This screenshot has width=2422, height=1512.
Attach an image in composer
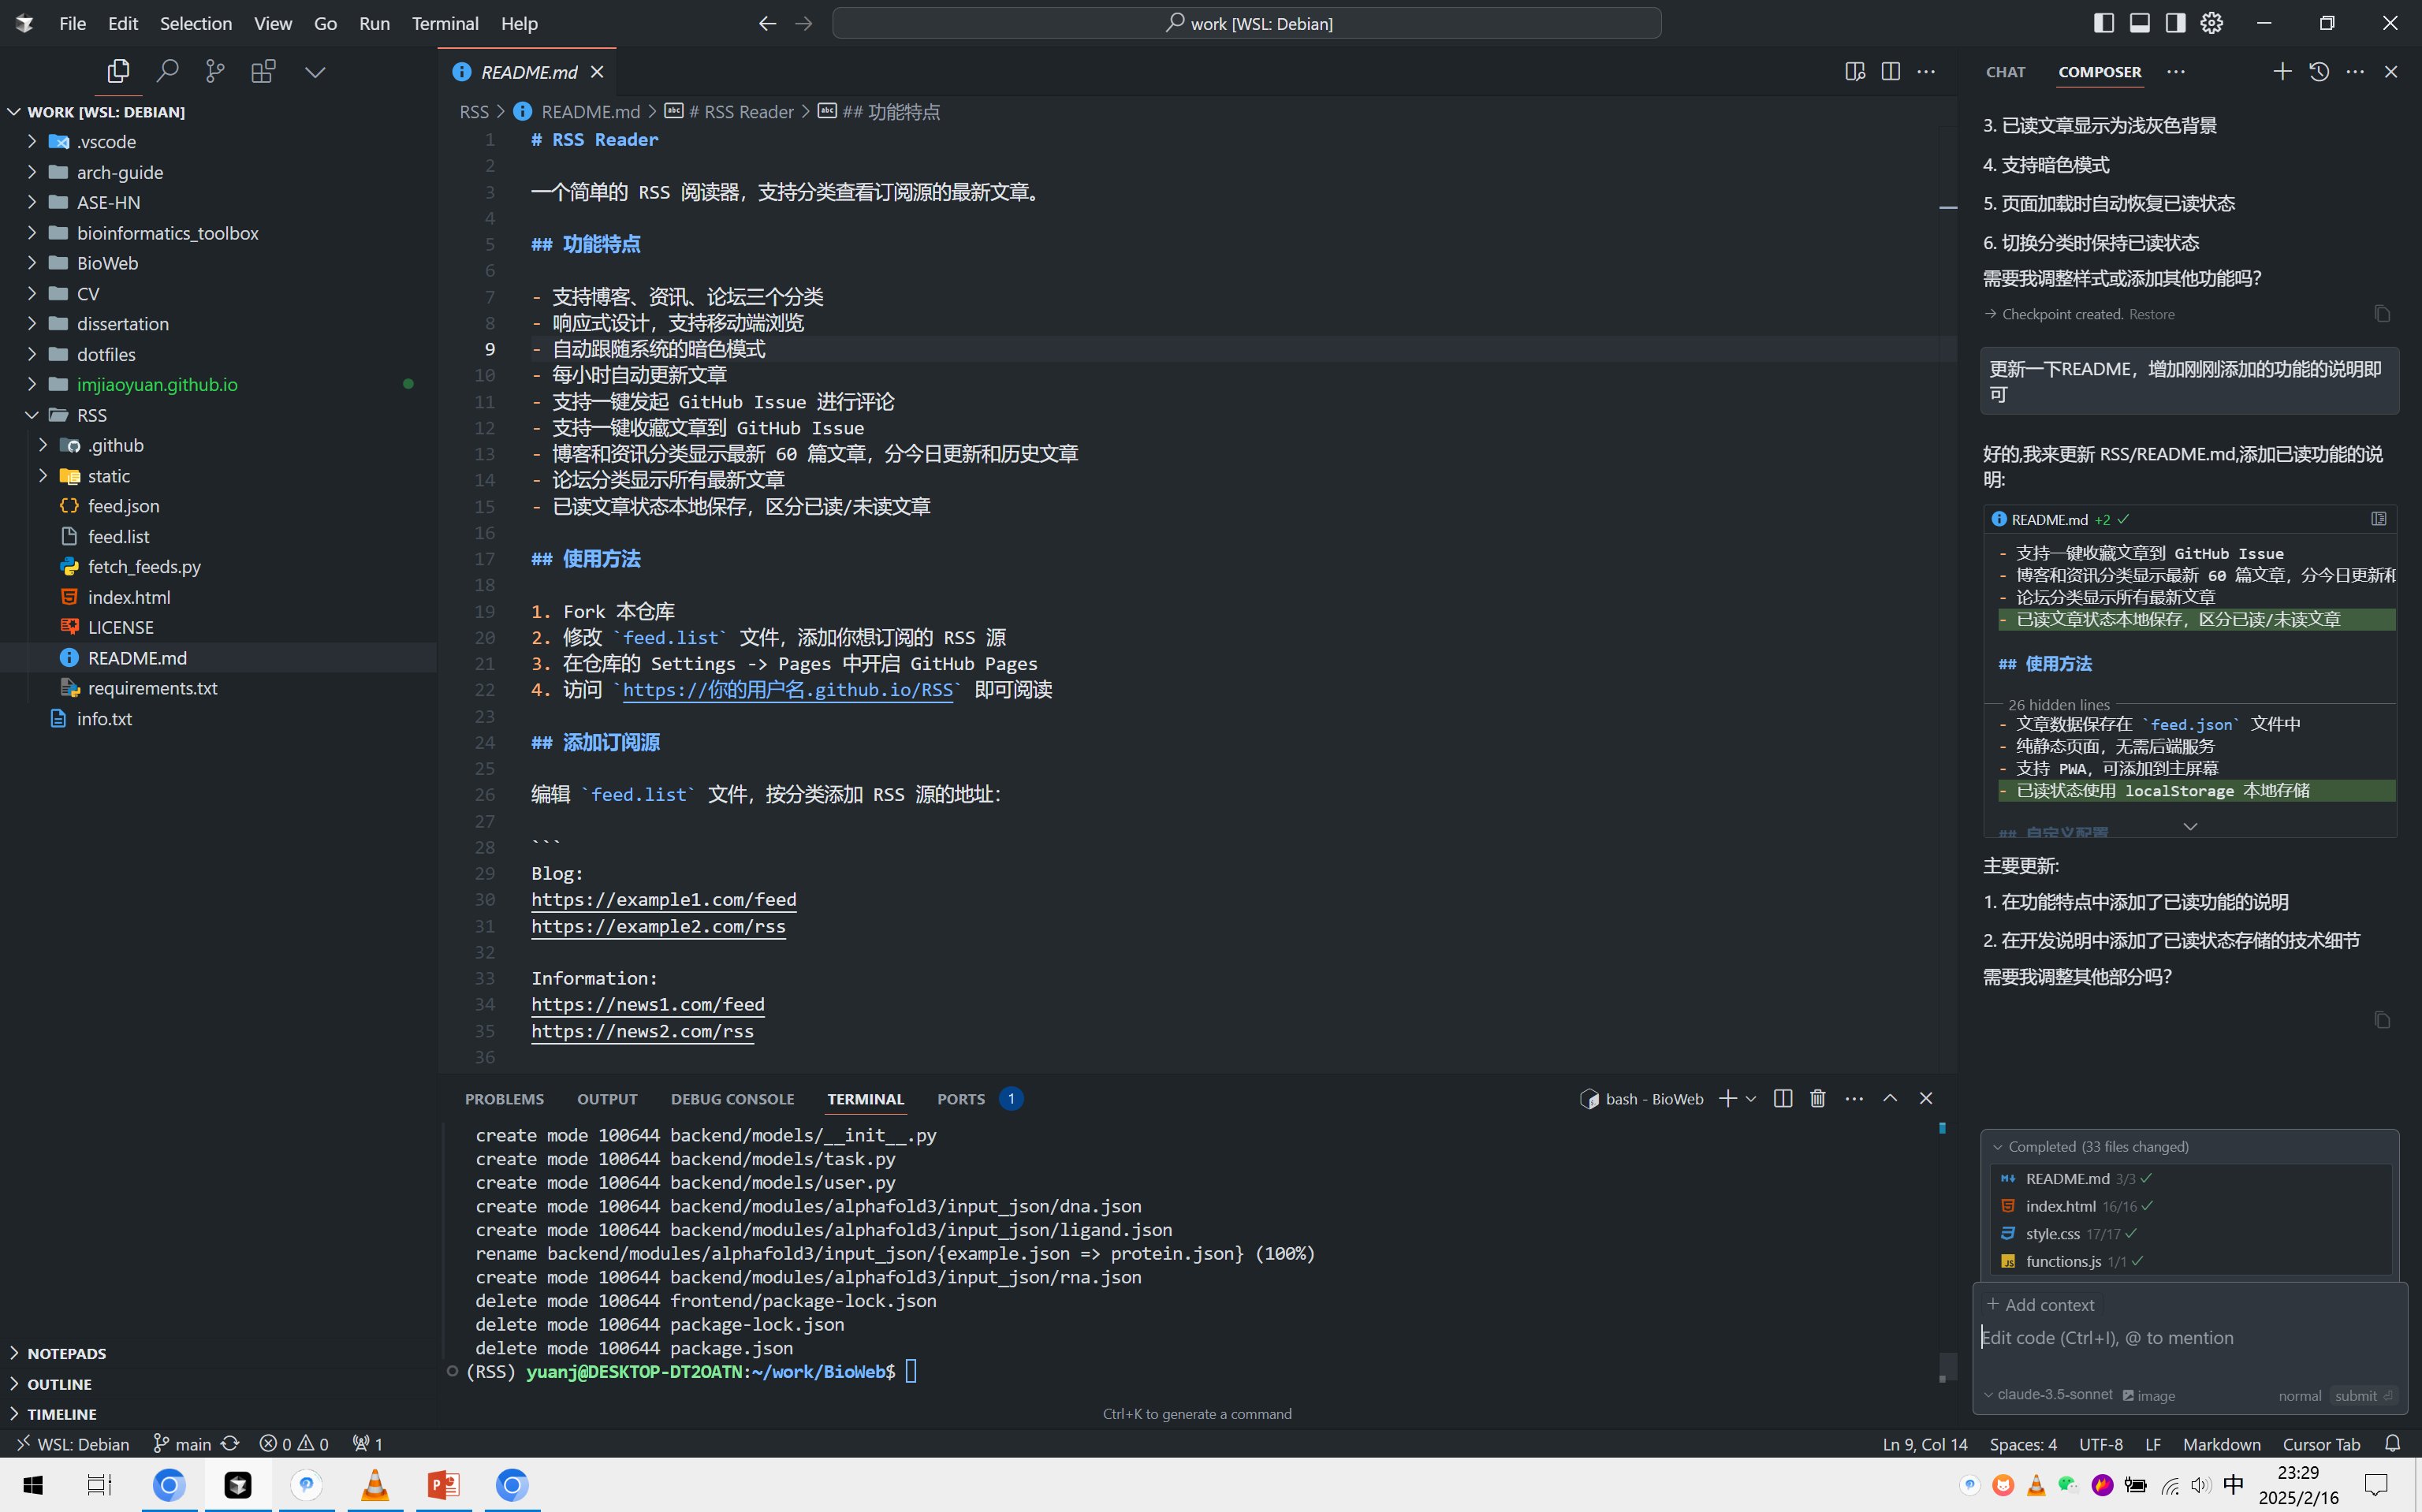2149,1396
